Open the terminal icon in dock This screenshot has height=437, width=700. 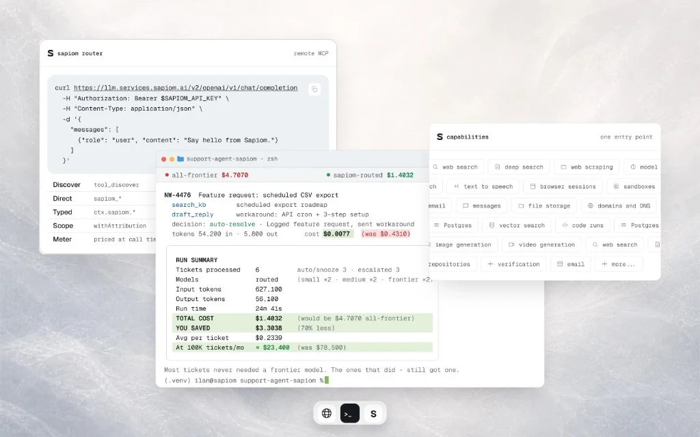click(x=350, y=413)
